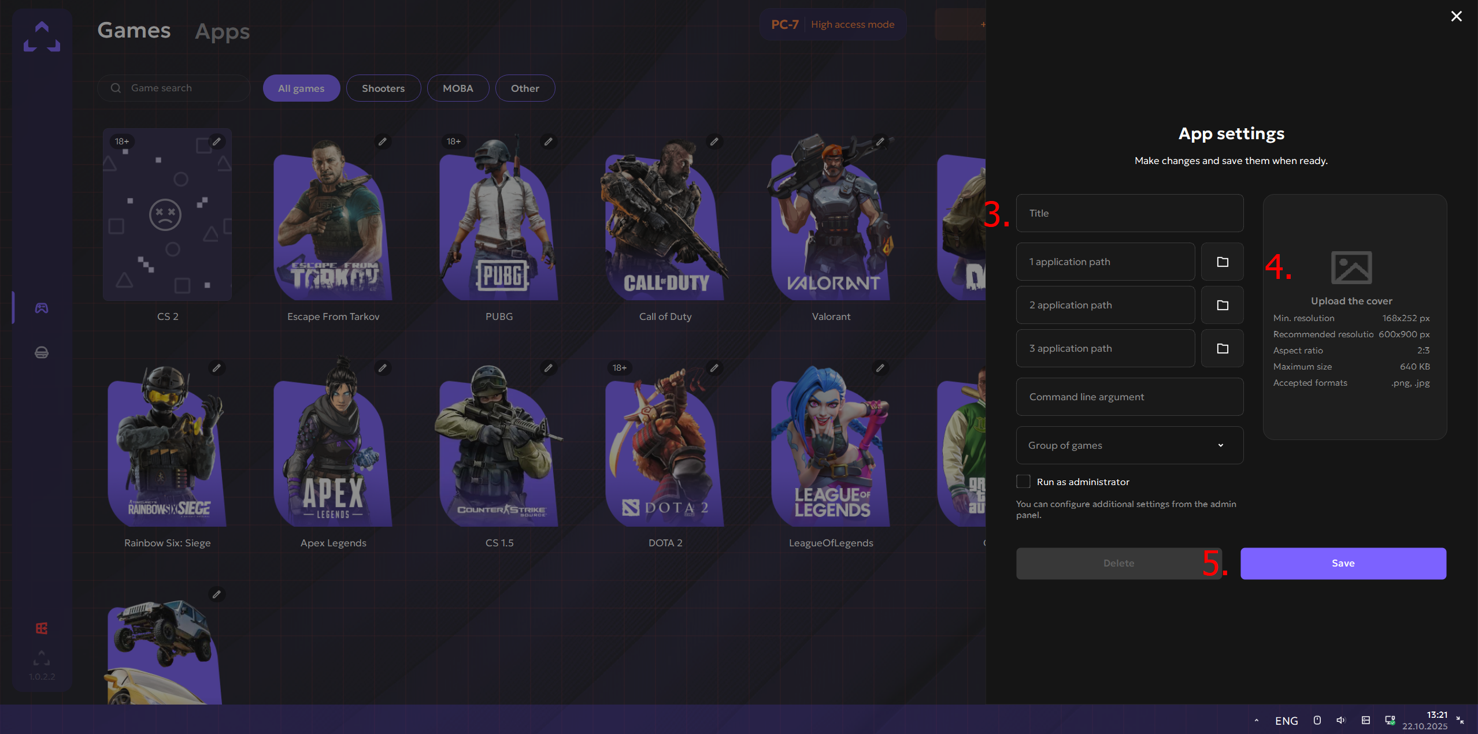
Task: Select the Apex Legends cover
Action: point(334,441)
